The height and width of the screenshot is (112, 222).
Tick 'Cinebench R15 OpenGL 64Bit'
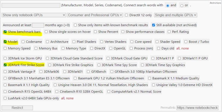(x=5, y=91)
